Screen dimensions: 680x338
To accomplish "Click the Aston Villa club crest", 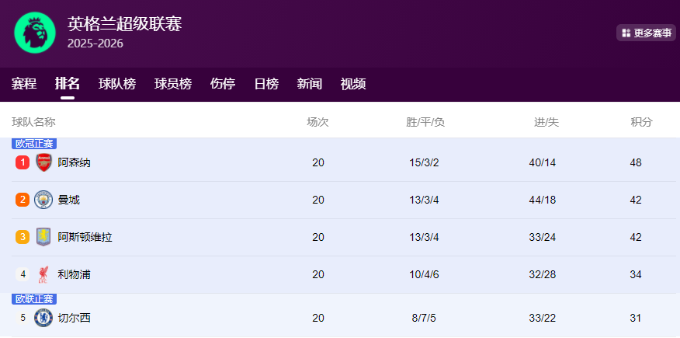I will click(x=43, y=237).
